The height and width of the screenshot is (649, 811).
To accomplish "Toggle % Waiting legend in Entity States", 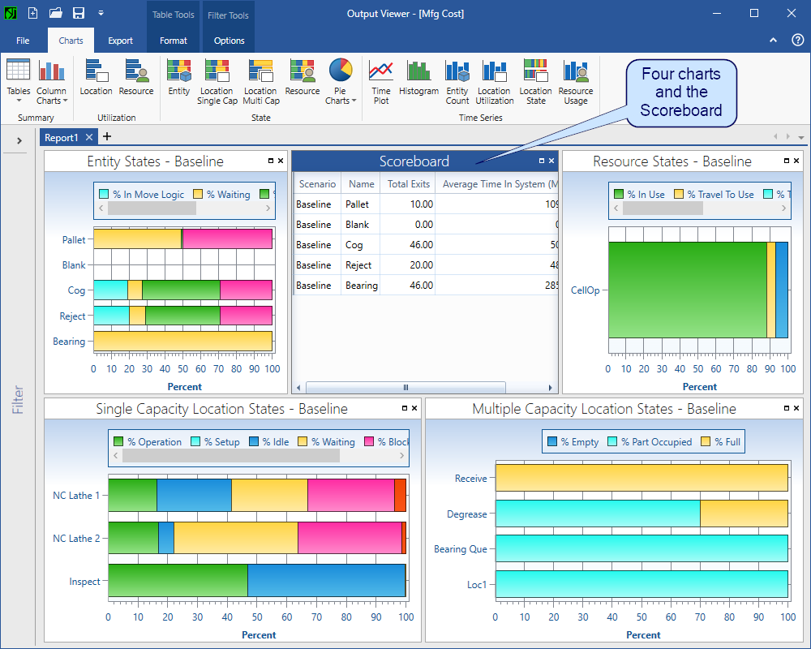I will pos(222,195).
